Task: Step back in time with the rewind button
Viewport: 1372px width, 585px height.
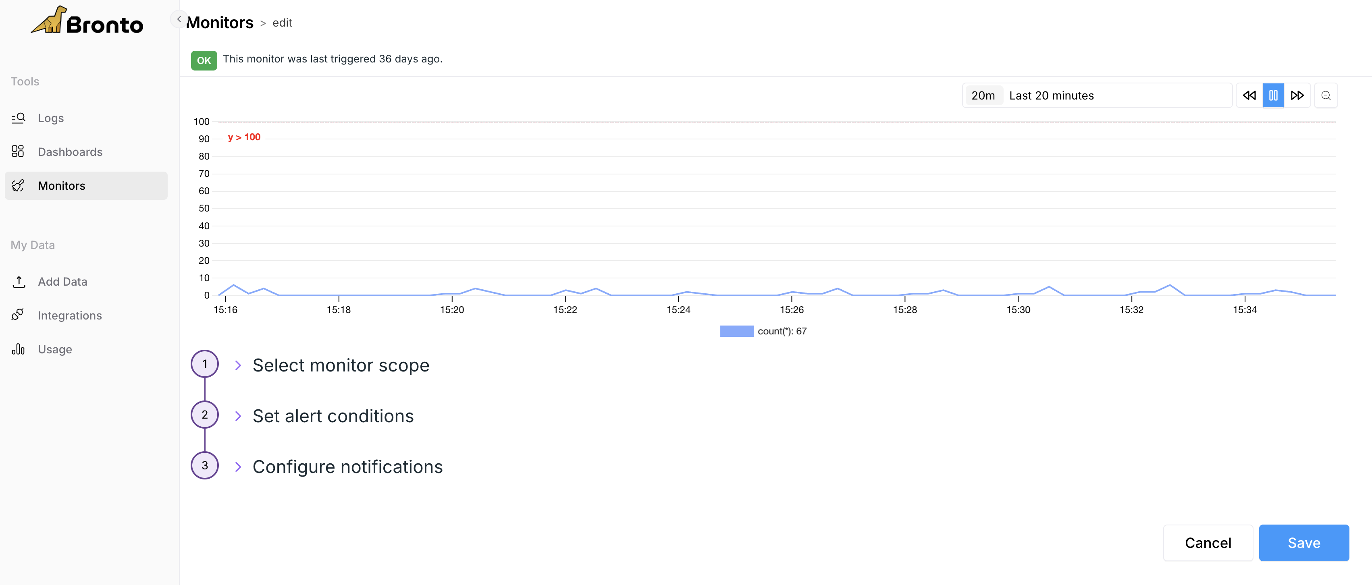Action: [x=1249, y=96]
